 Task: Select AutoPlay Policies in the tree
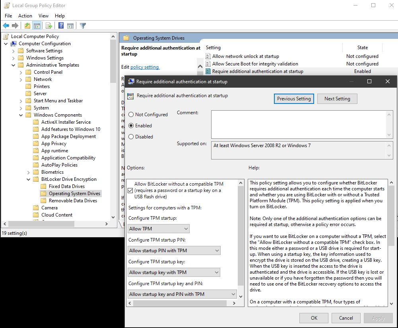pos(59,165)
